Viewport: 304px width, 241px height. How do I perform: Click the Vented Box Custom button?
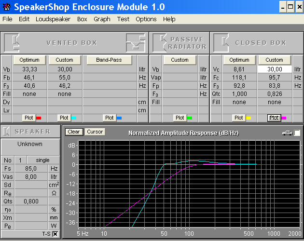(64, 60)
